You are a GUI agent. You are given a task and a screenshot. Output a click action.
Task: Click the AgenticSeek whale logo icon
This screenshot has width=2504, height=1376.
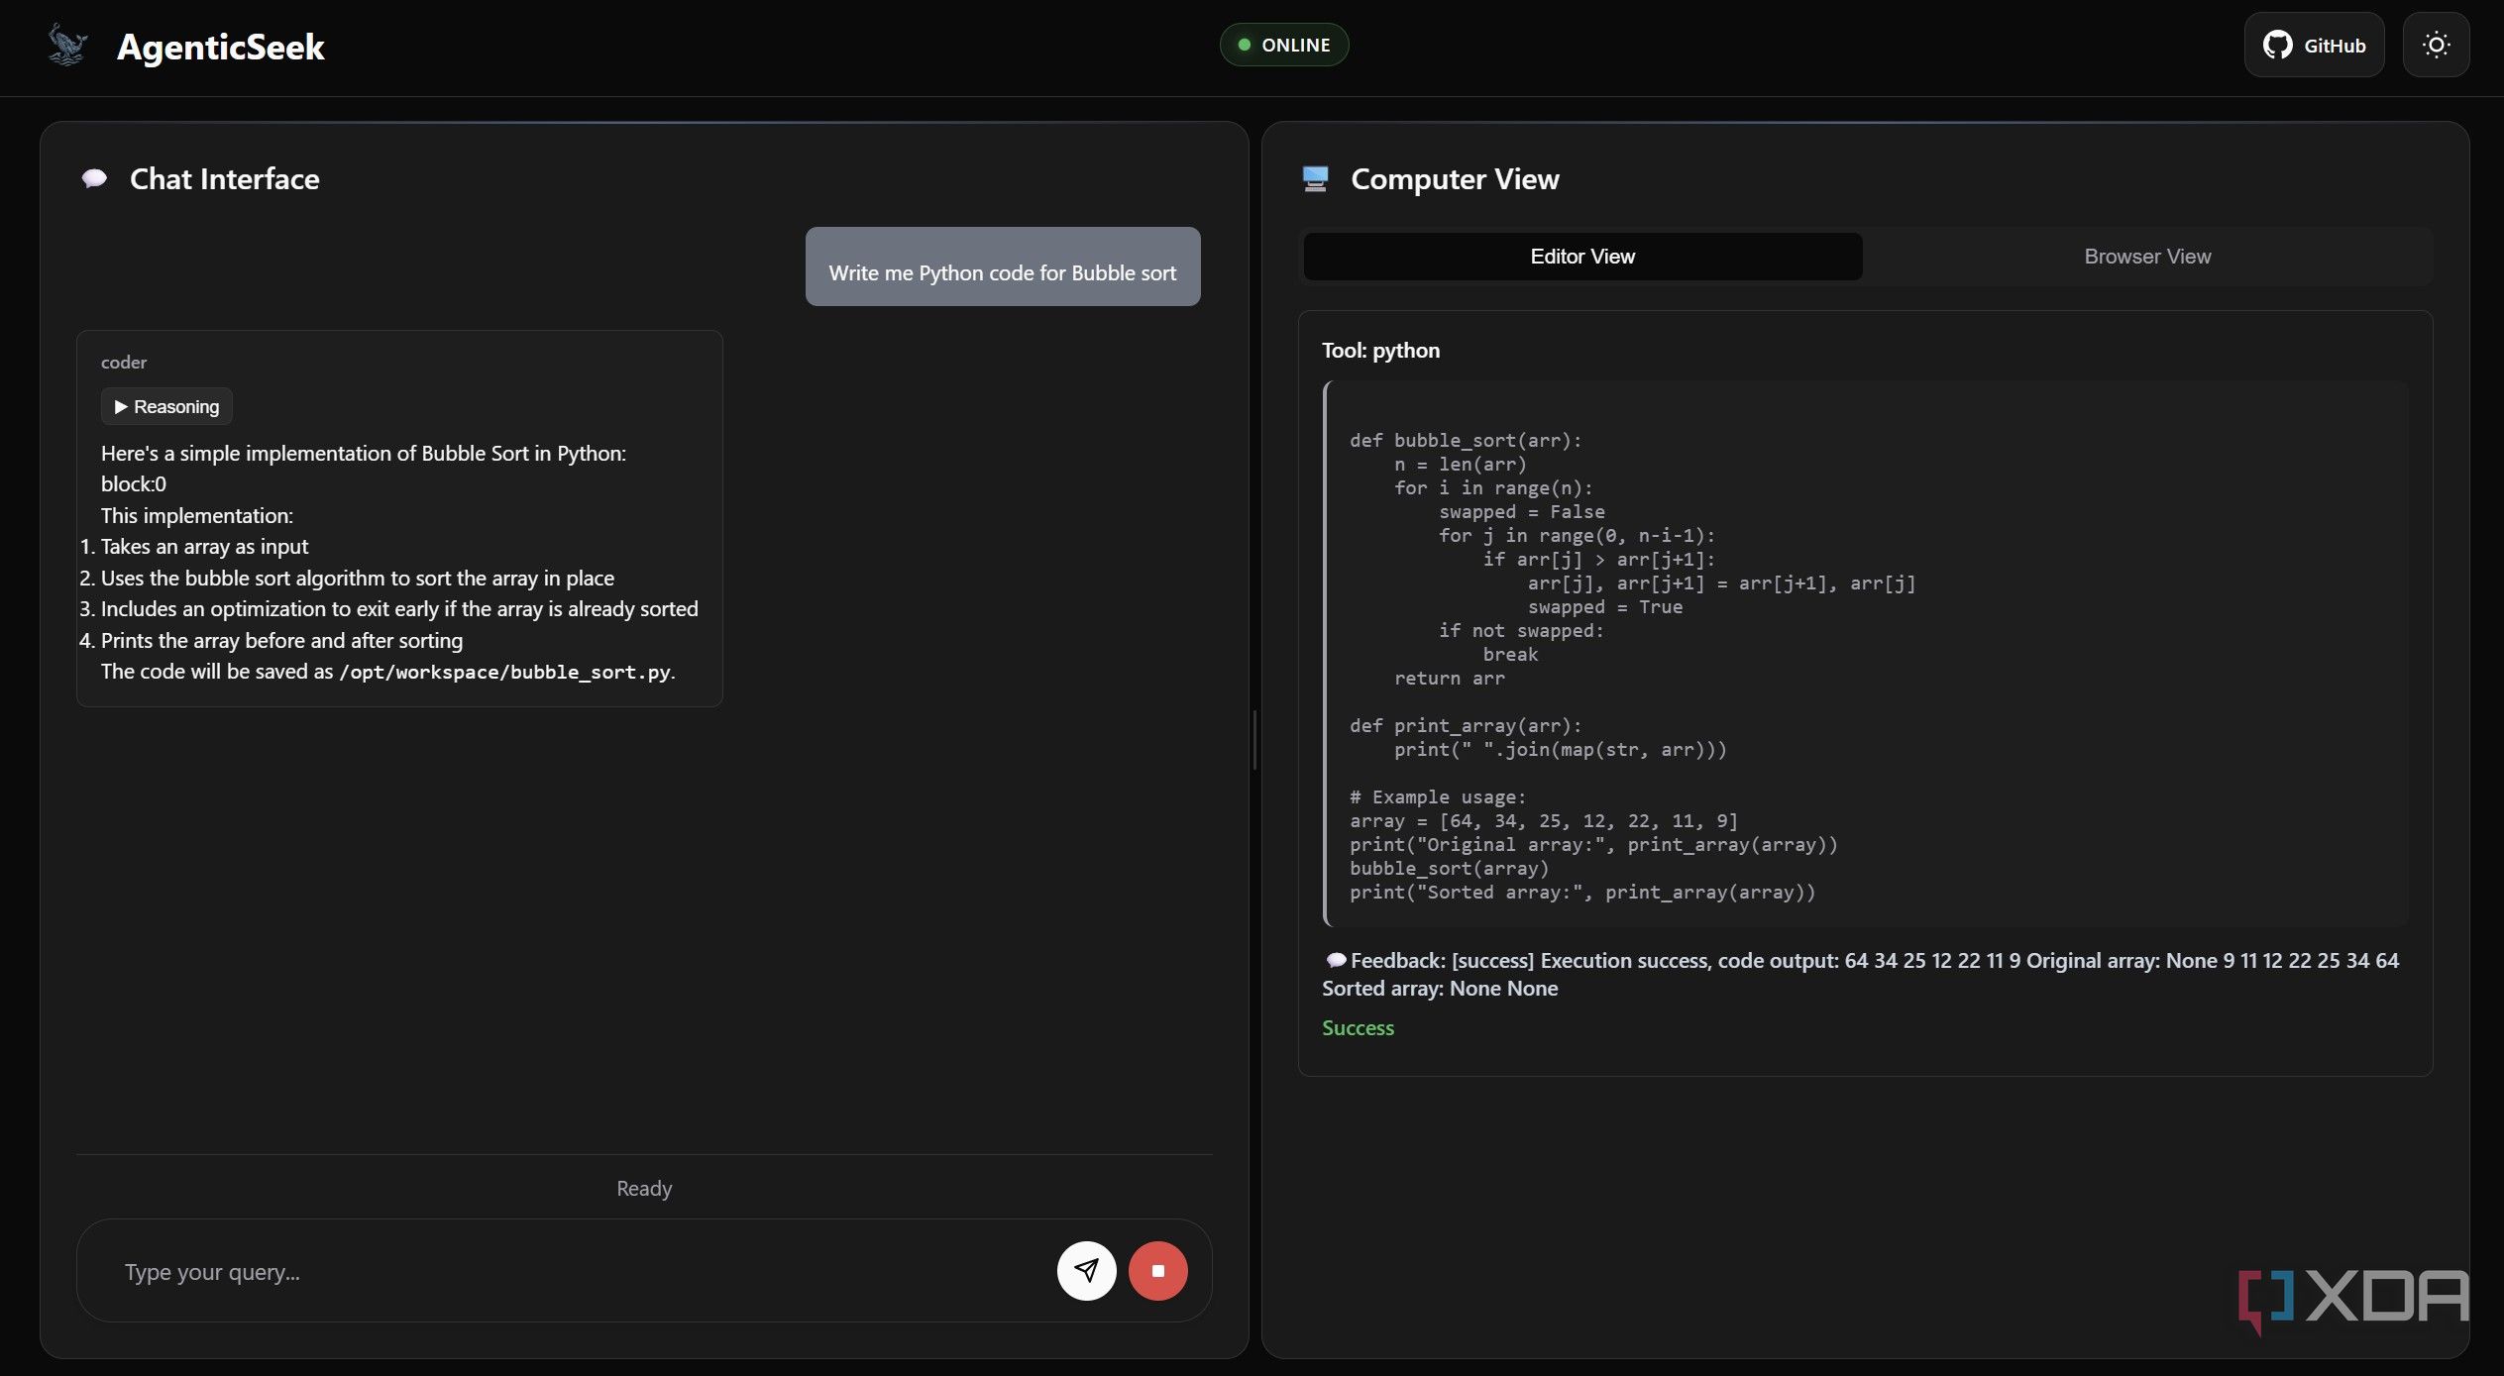click(x=67, y=46)
